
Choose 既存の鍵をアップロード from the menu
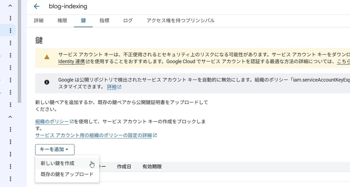tap(67, 174)
